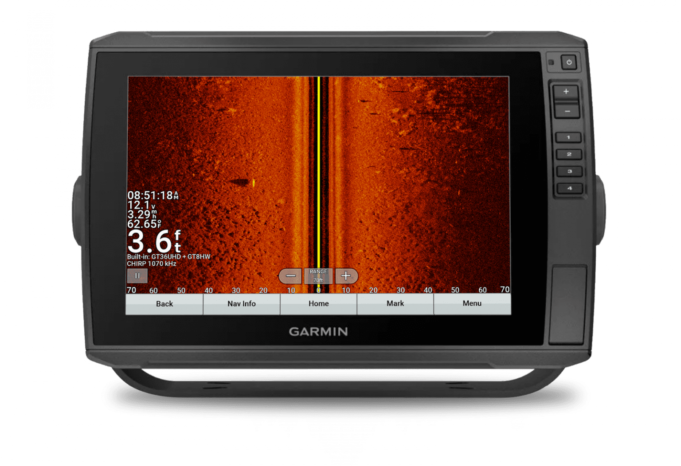Tap Mark to save a waypoint
The height and width of the screenshot is (466, 681).
pyautogui.click(x=395, y=304)
